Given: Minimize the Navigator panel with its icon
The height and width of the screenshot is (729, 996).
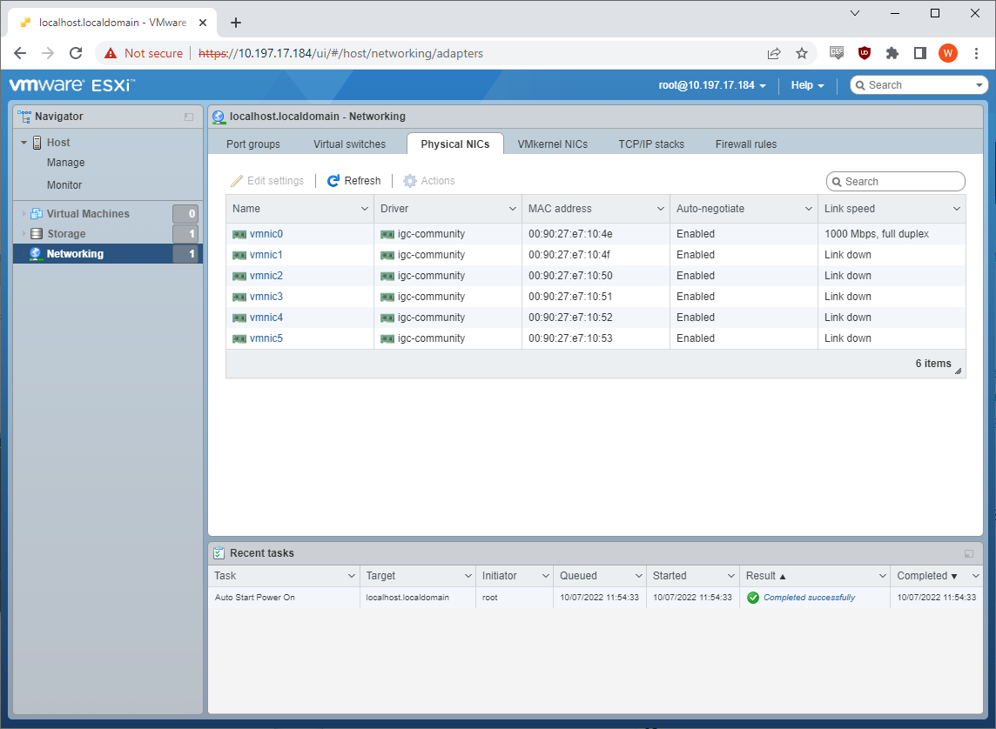Looking at the screenshot, I should (189, 117).
